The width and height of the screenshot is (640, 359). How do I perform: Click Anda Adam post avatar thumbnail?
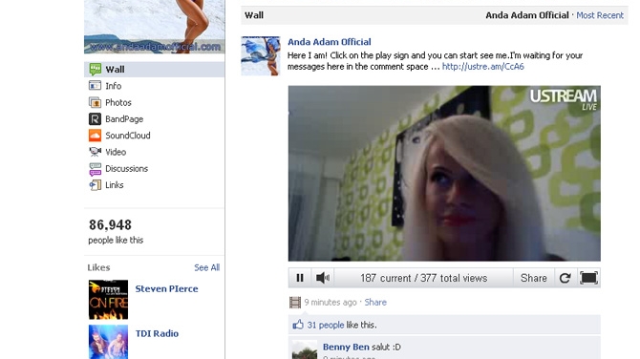coord(261,56)
